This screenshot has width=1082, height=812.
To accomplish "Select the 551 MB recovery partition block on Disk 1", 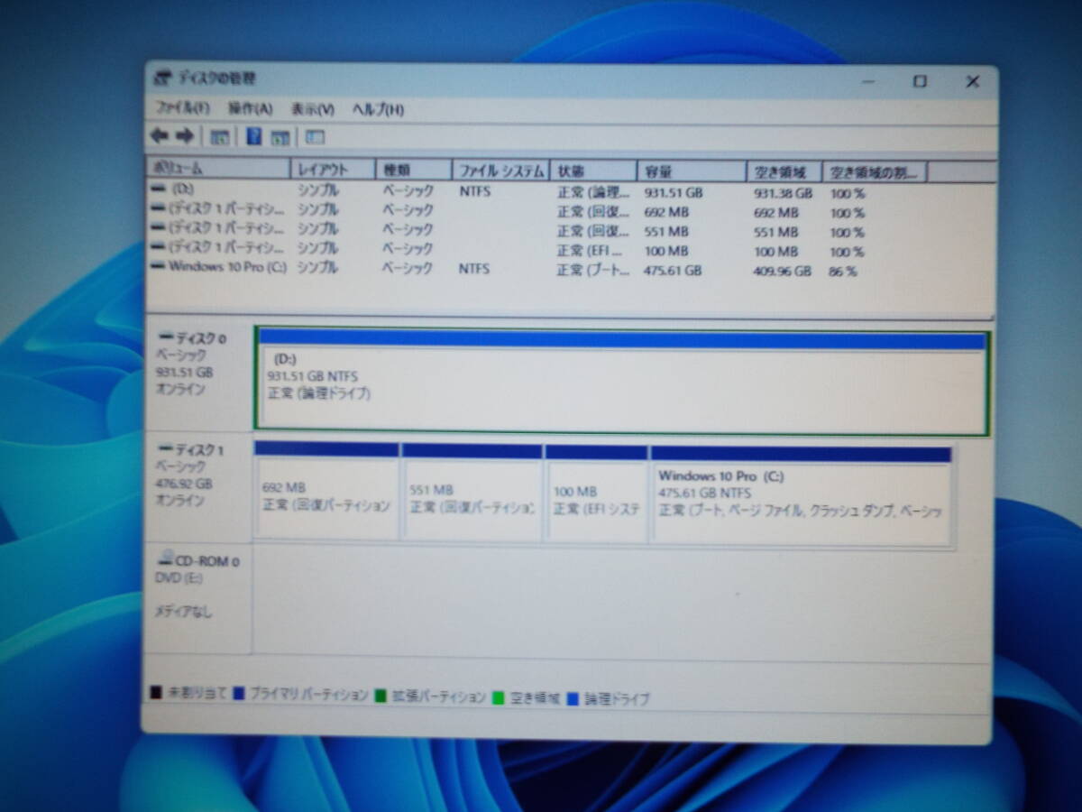I will [472, 492].
